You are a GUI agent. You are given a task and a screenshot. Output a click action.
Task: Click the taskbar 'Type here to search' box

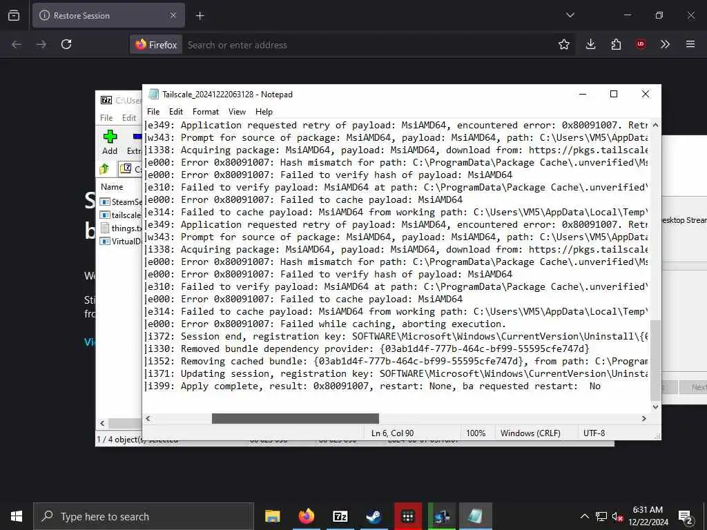[144, 516]
